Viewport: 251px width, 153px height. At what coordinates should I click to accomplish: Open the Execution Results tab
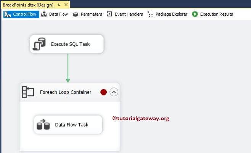point(216,14)
